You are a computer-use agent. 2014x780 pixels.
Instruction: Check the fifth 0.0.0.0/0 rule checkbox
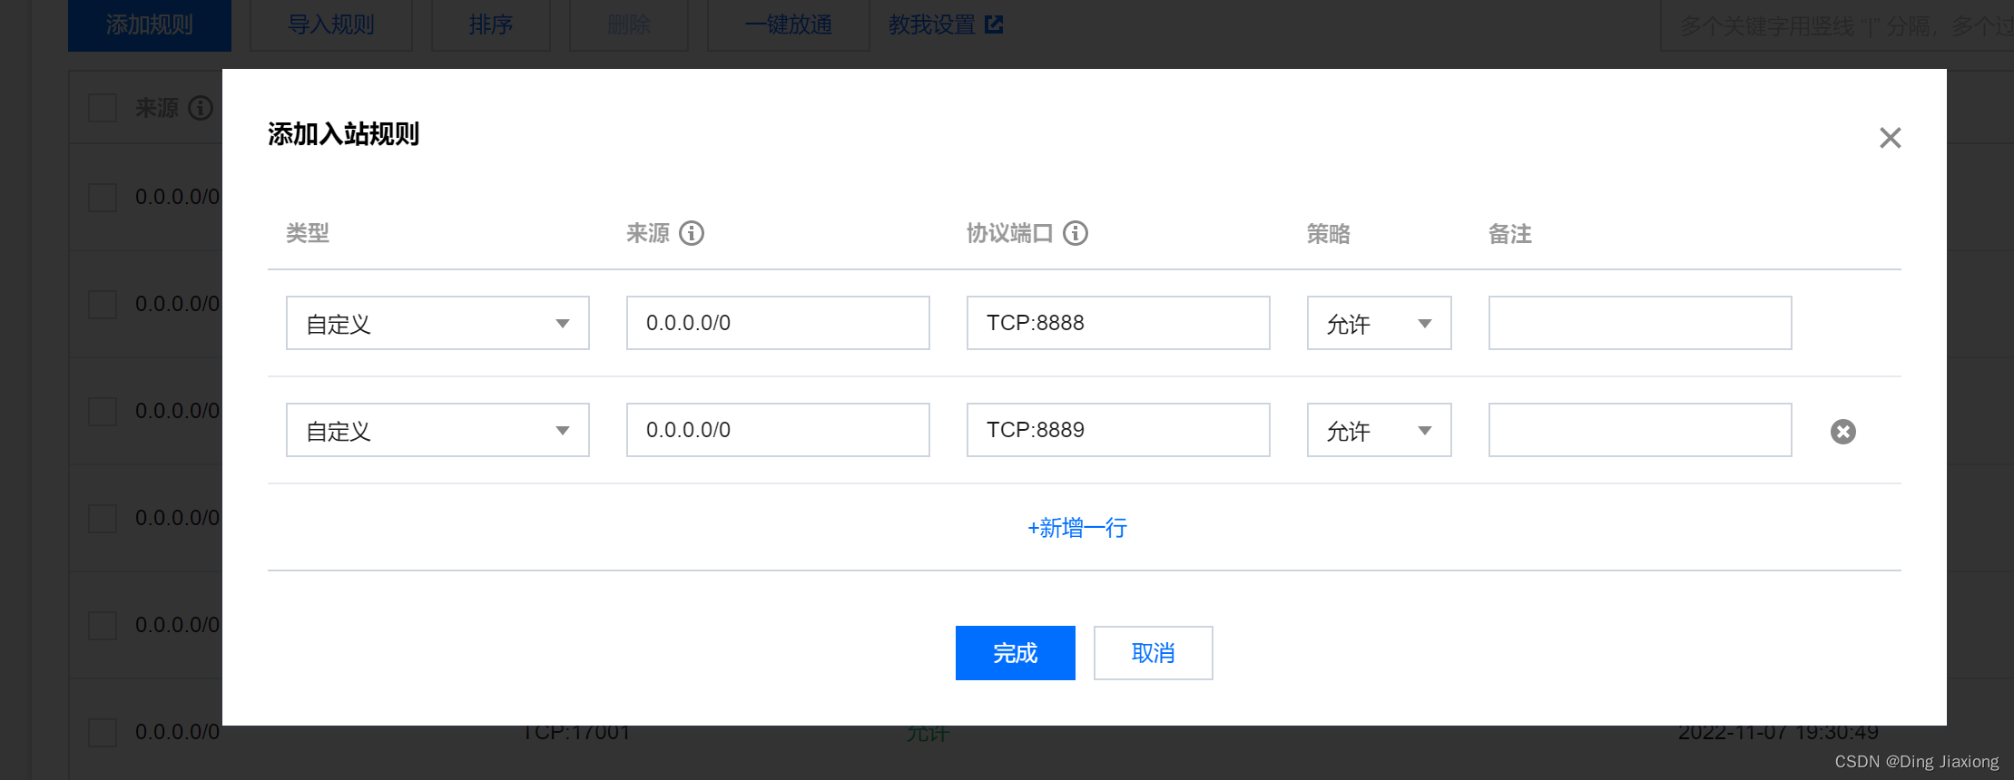click(103, 625)
